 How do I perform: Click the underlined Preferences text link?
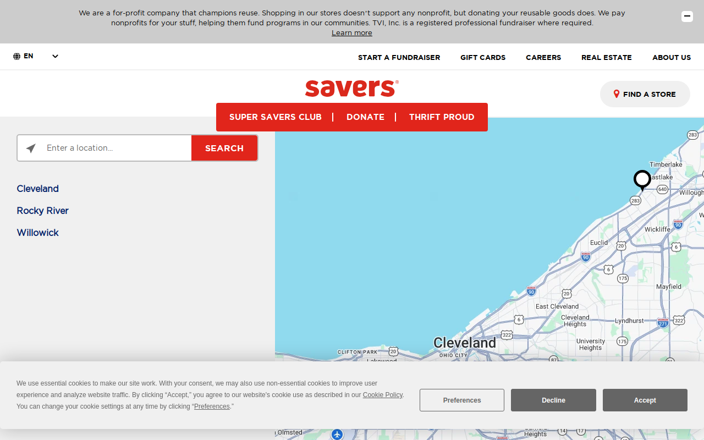click(212, 406)
